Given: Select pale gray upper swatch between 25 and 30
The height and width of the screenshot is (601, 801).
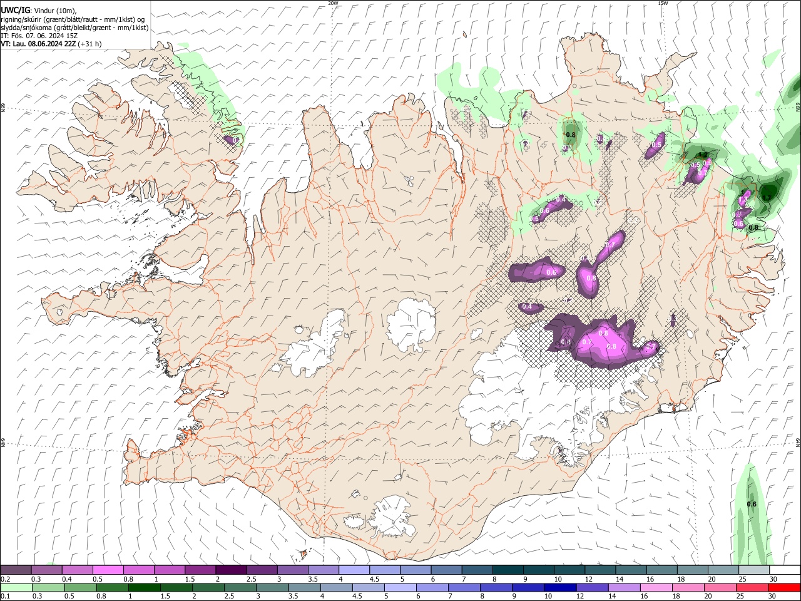Looking at the screenshot, I should click(x=753, y=570).
